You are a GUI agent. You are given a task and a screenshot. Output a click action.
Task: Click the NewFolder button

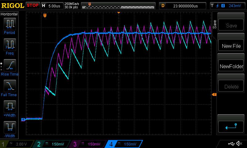pos(231,66)
